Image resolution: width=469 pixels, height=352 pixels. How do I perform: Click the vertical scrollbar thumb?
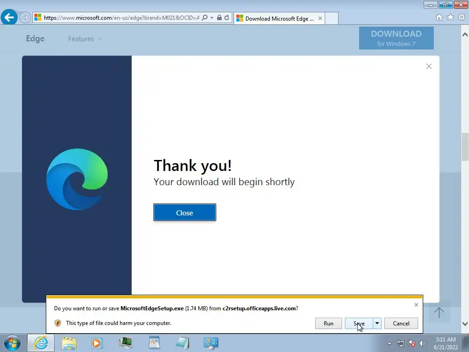tap(465, 147)
